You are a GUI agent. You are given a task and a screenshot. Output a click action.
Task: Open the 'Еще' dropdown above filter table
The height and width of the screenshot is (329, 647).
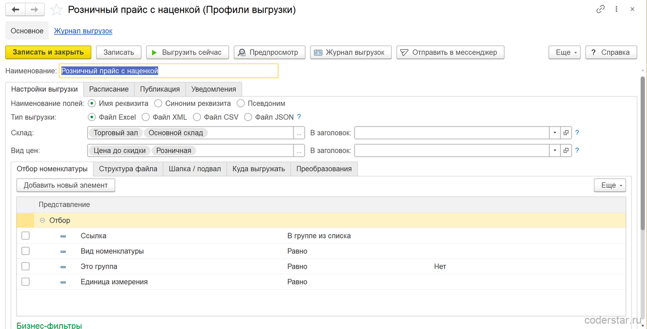[x=610, y=185]
